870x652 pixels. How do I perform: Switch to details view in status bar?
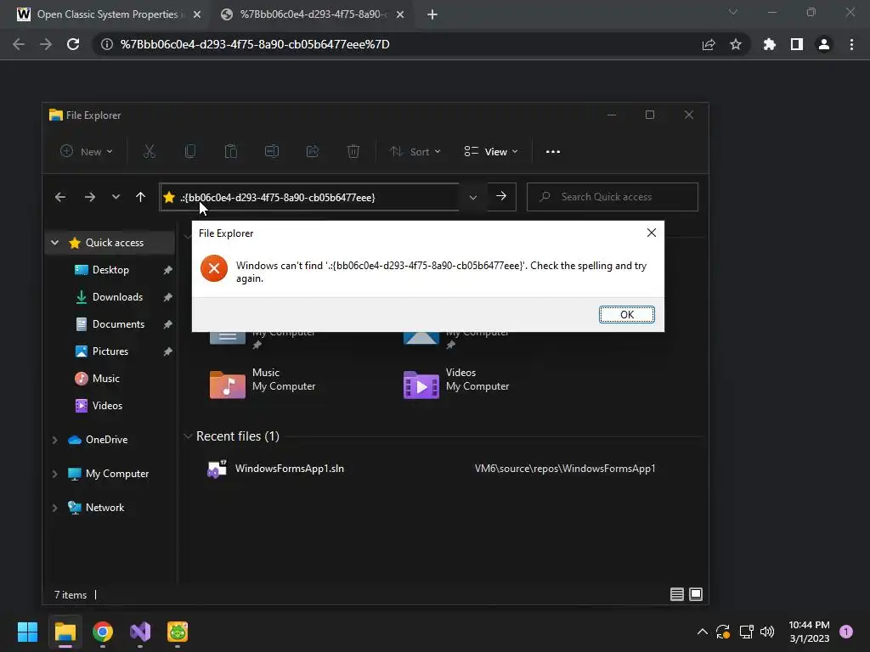coord(676,594)
